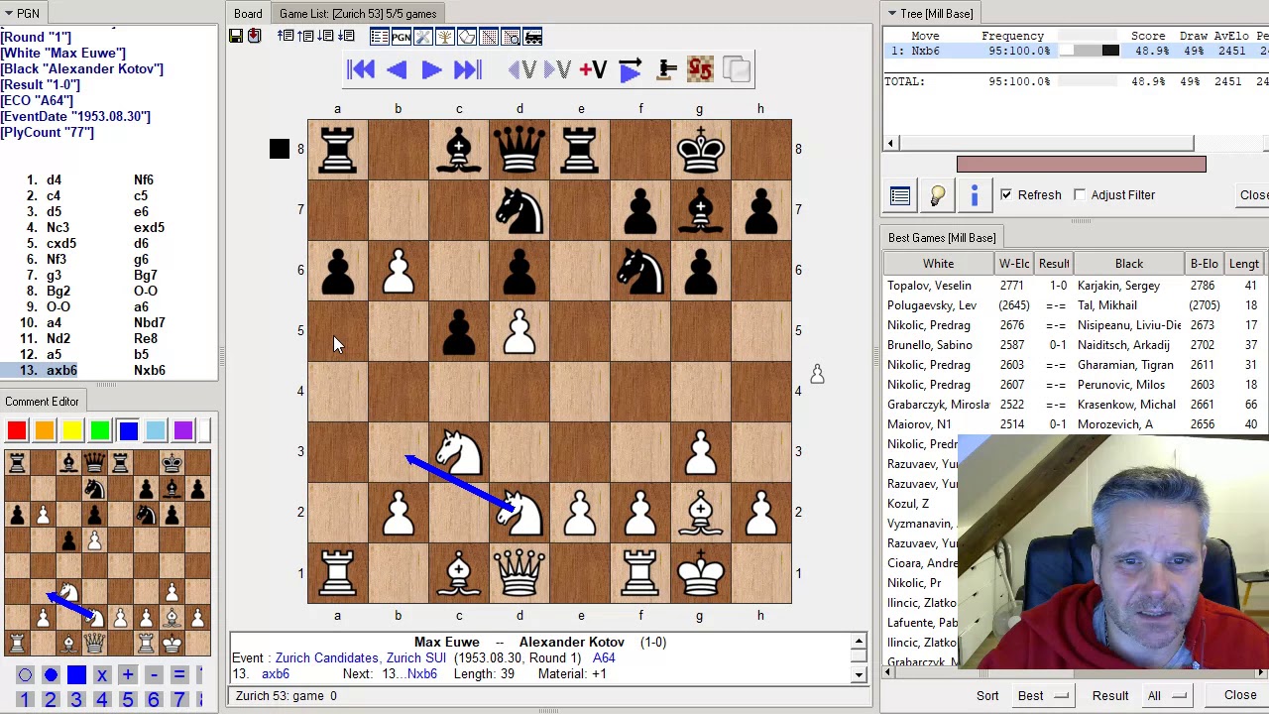The image size is (1269, 714).
Task: Sort best games by Black column
Action: (1129, 264)
